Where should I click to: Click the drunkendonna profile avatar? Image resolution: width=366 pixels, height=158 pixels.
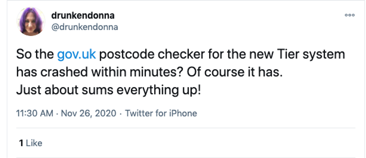[x=30, y=22]
